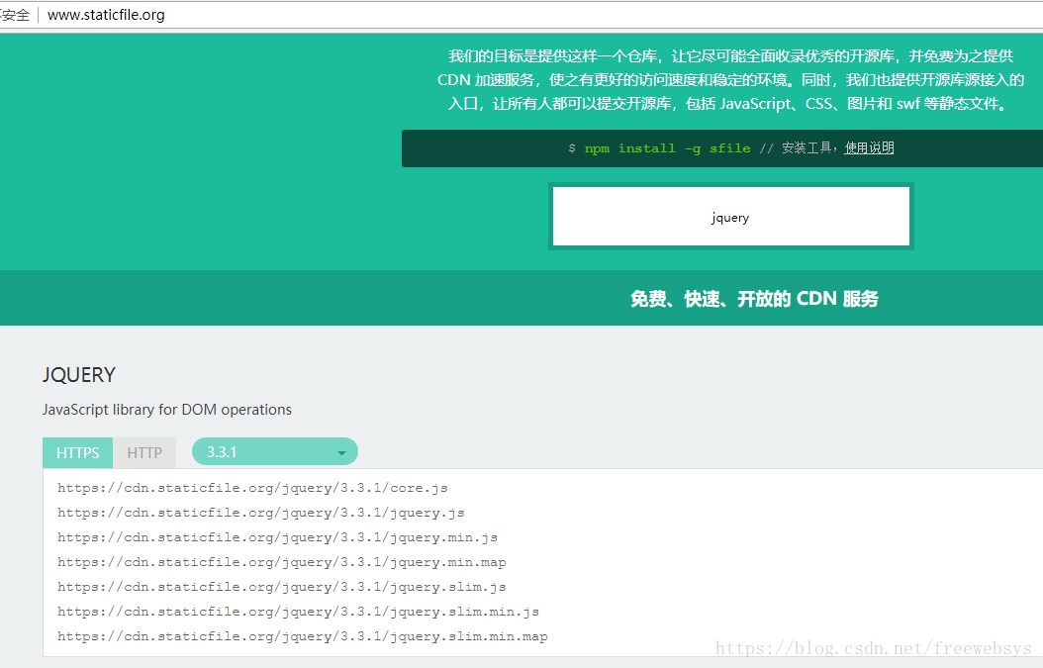1043x668 pixels.
Task: Select the jquery.js CDN URL line
Action: pos(261,513)
